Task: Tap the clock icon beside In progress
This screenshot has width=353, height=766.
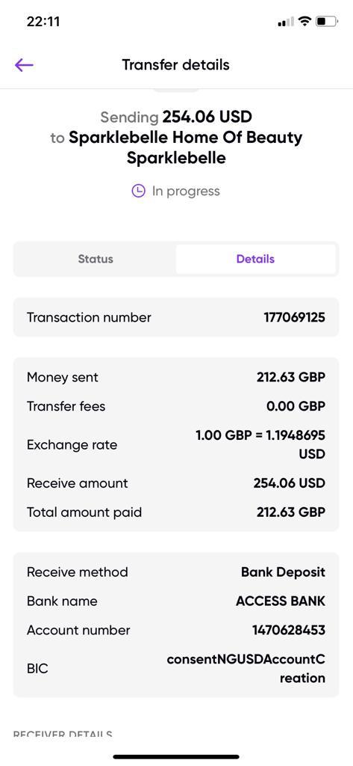Action: pyautogui.click(x=139, y=191)
